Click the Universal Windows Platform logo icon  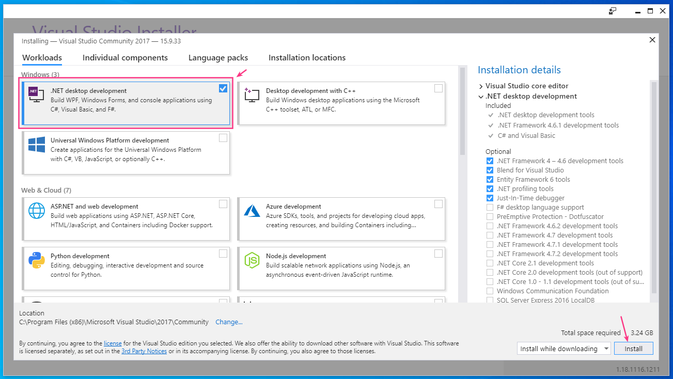click(36, 144)
